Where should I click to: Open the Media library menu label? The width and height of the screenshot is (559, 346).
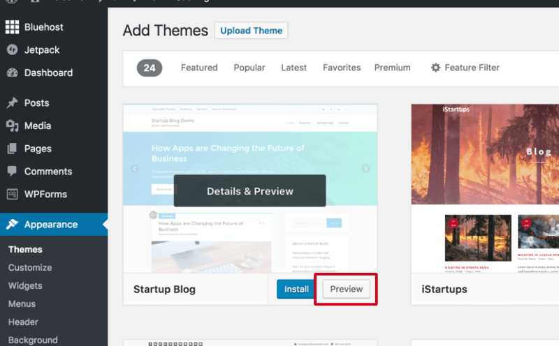click(38, 126)
